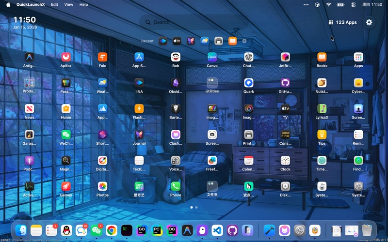Image resolution: width=388 pixels, height=242 pixels.
Task: Launch Obsidian from the app grid
Action: point(176,83)
